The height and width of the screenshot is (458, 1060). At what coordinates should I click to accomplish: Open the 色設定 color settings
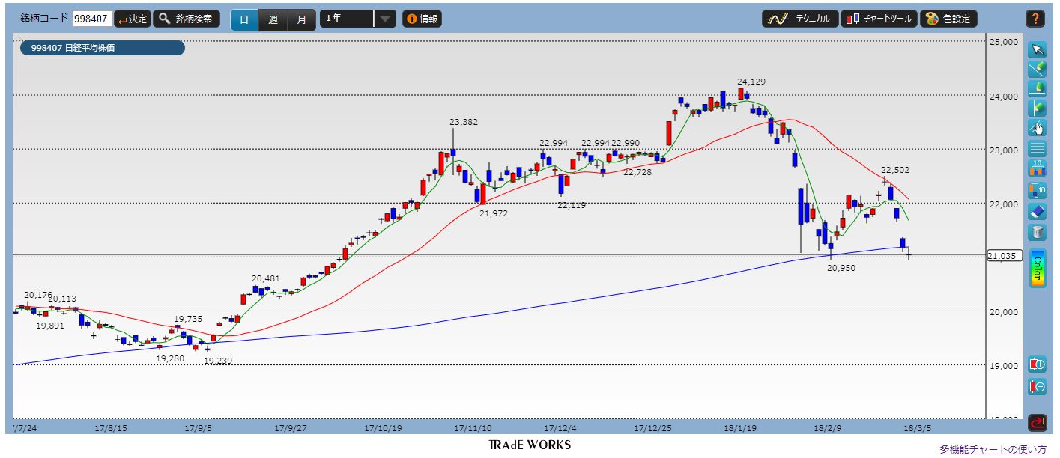[x=950, y=19]
